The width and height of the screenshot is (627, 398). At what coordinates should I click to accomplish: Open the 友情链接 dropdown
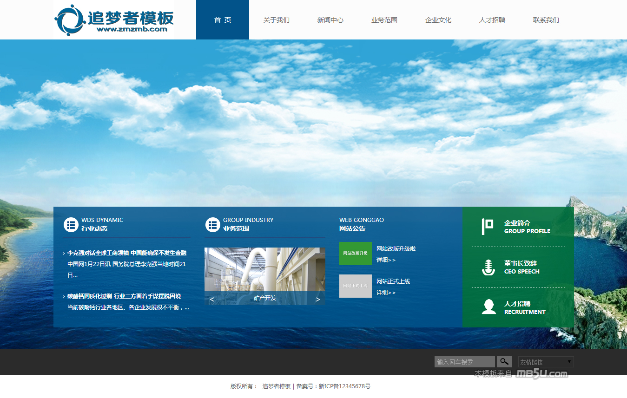546,362
